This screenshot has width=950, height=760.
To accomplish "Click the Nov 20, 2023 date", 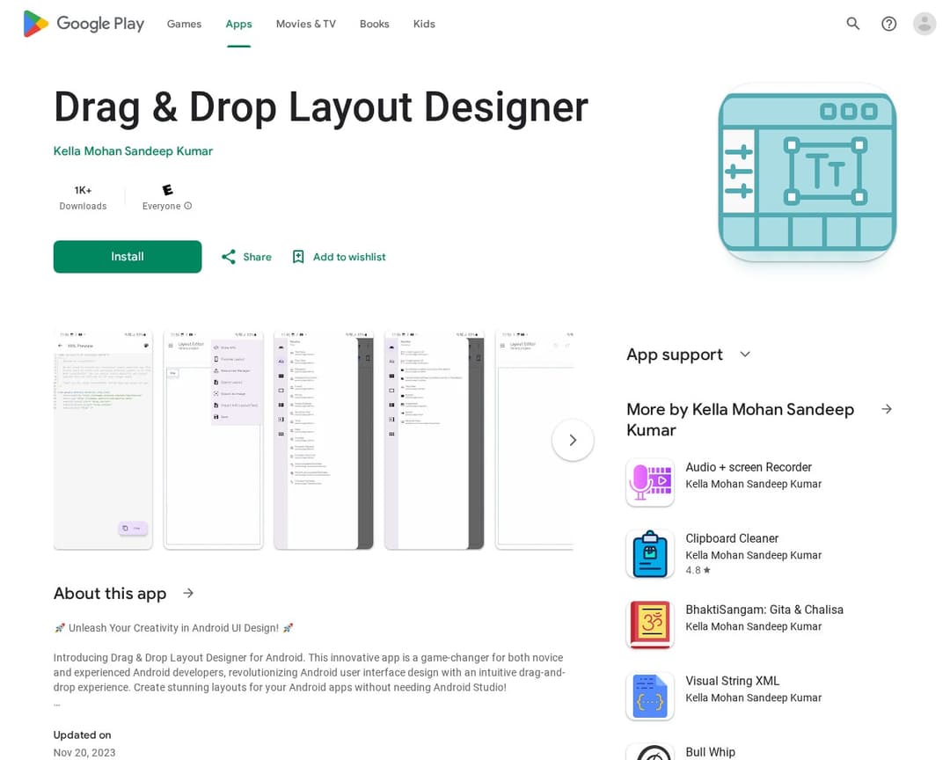I will pyautogui.click(x=84, y=753).
